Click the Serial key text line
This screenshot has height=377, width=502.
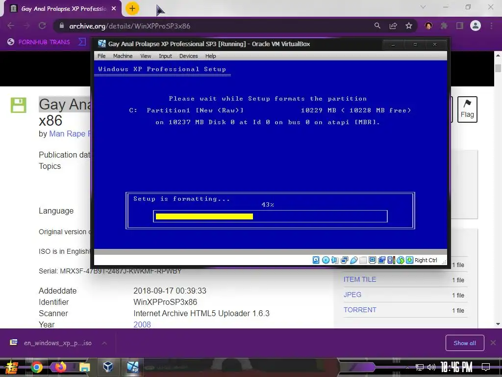[110, 271]
